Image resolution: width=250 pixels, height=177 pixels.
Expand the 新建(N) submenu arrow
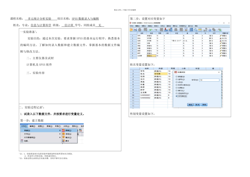click(60, 131)
